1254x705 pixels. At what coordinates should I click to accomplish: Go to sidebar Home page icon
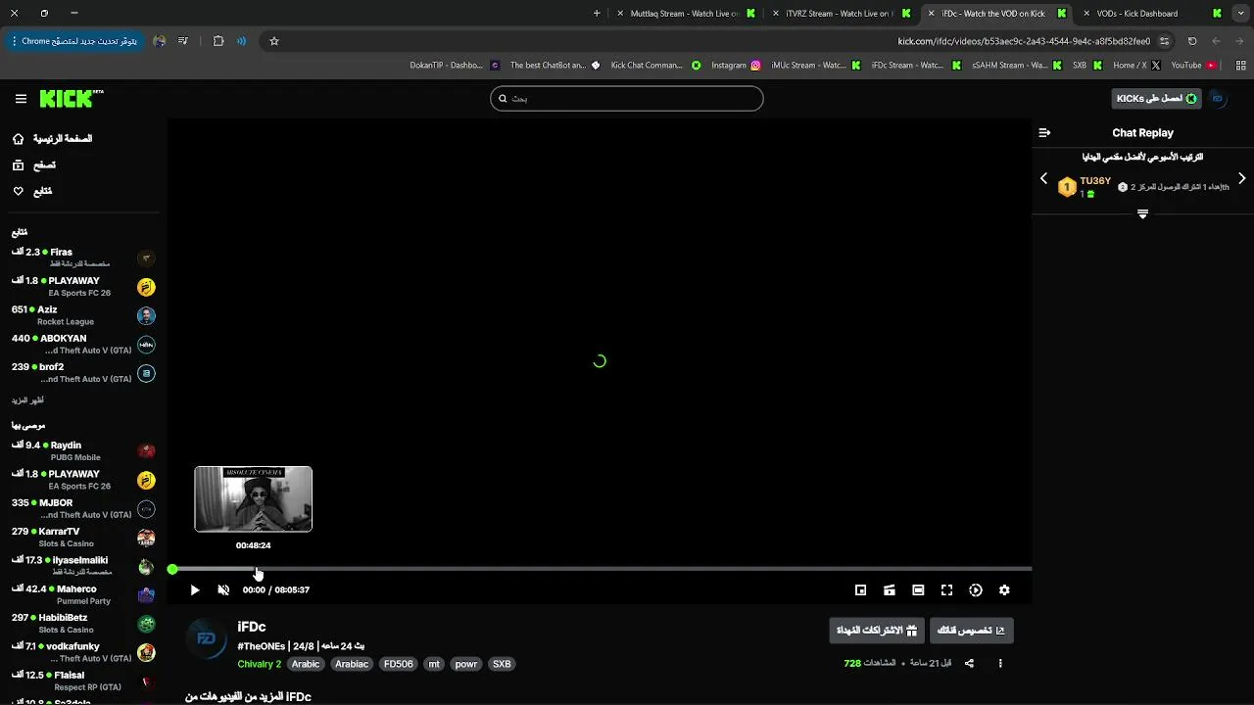click(19, 139)
